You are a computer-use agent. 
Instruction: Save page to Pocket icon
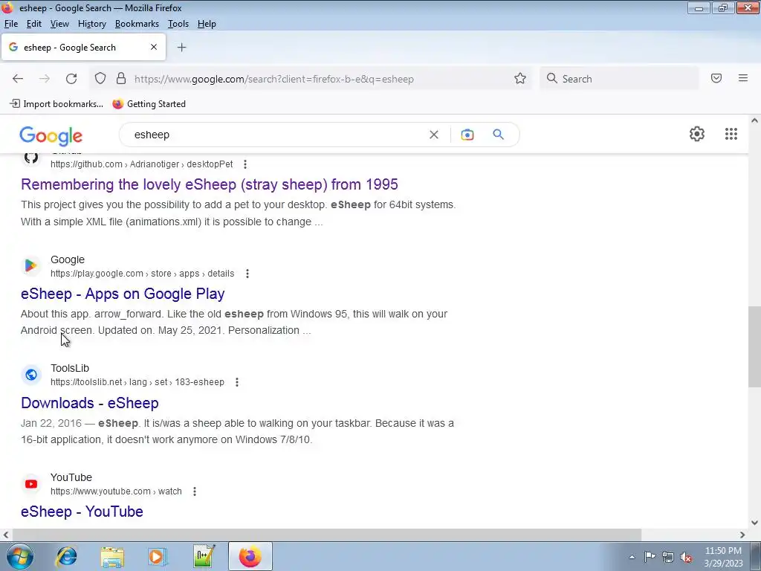pos(716,78)
